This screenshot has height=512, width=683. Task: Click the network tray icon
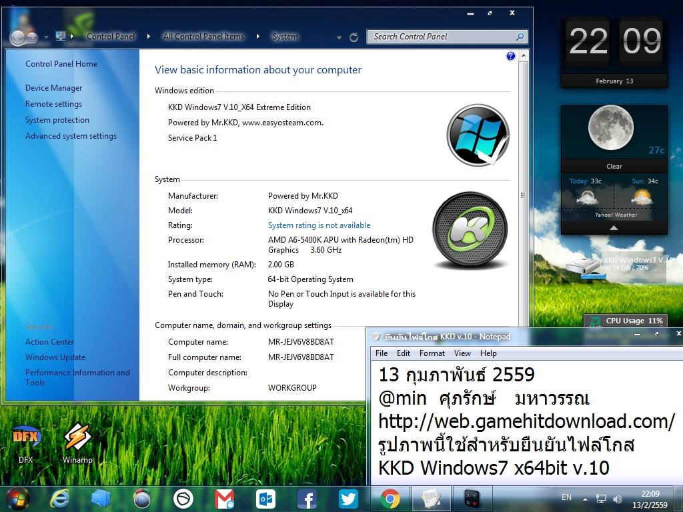tap(601, 499)
